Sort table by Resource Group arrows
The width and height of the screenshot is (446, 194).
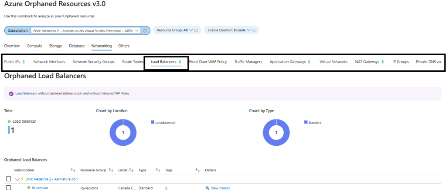pyautogui.click(x=111, y=170)
